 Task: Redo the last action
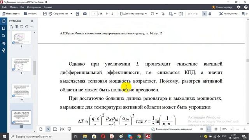tap(195, 14)
